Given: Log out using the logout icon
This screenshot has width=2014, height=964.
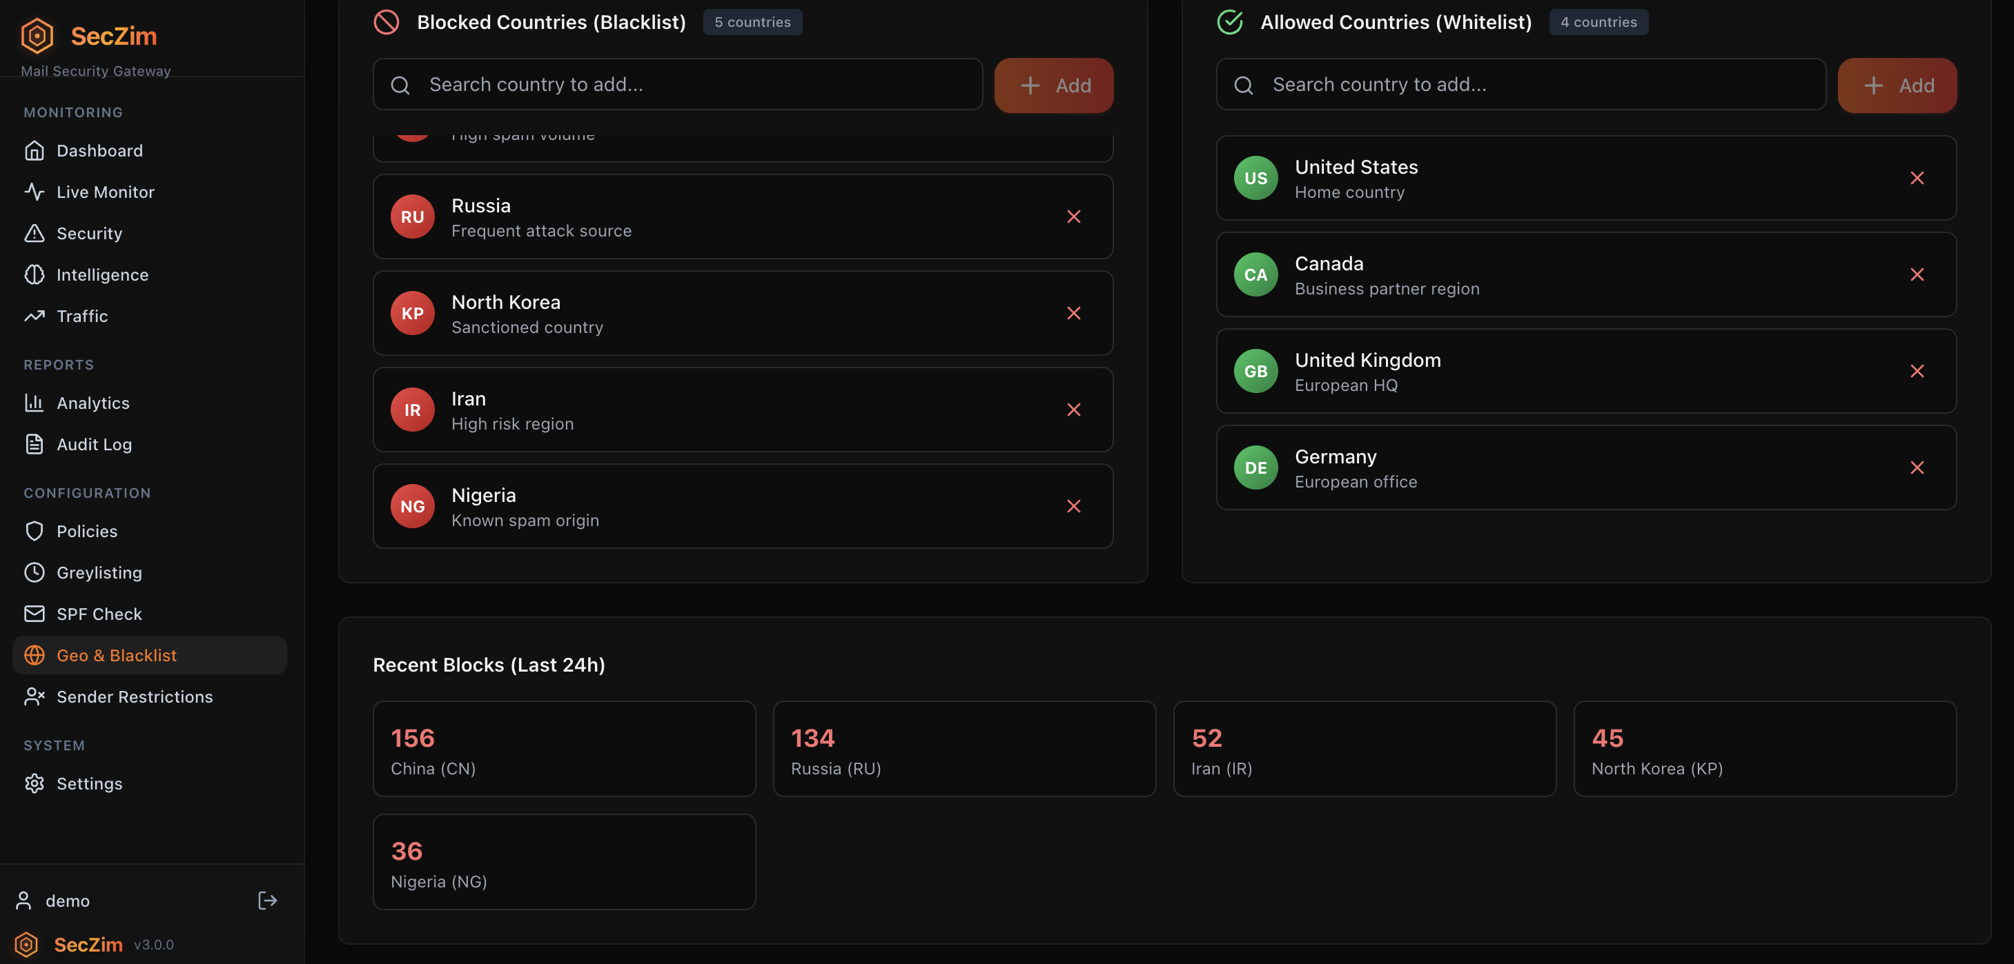Looking at the screenshot, I should (266, 900).
